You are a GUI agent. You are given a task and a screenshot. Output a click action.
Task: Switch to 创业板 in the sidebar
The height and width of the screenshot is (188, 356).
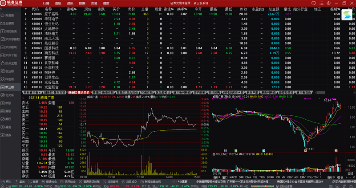pos(10,71)
